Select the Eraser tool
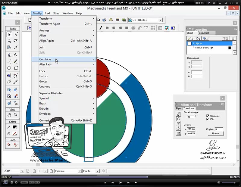Viewport: 241px width, 187px height. tap(9, 82)
